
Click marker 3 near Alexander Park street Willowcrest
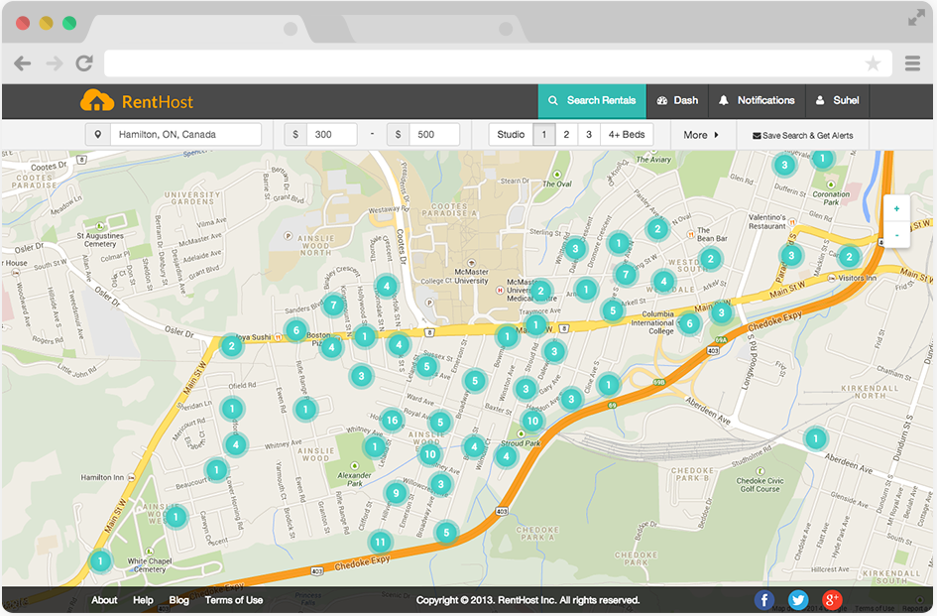[441, 484]
